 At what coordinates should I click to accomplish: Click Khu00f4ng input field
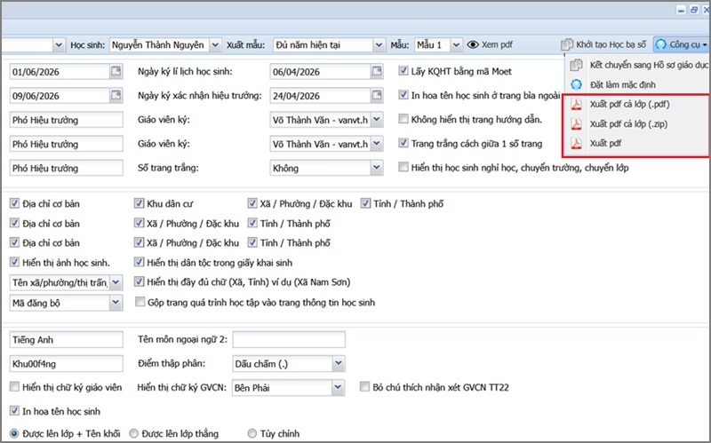(x=66, y=364)
